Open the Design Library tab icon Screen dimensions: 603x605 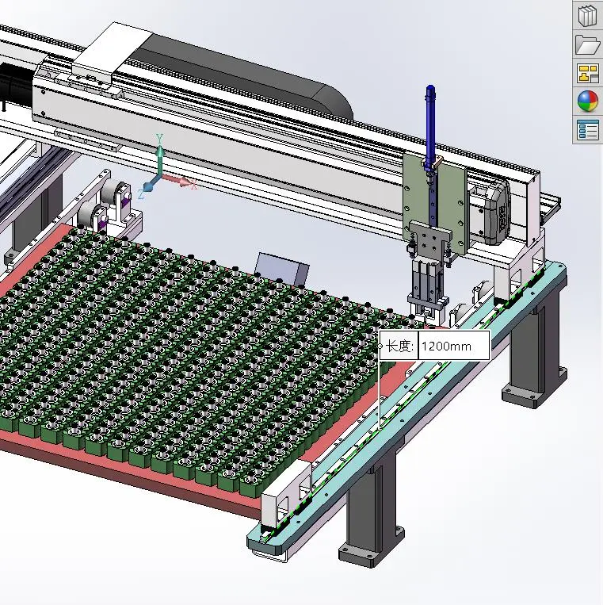pyautogui.click(x=588, y=15)
